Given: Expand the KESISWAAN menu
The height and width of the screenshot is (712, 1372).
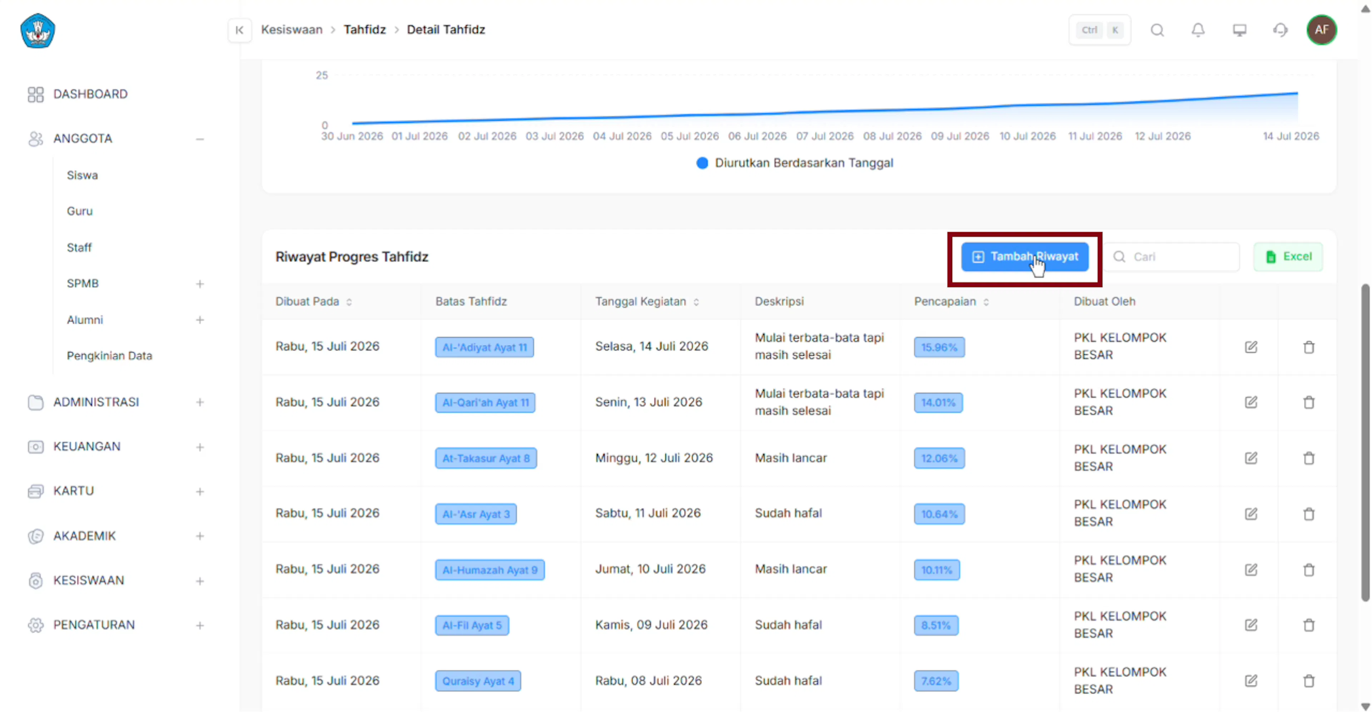Looking at the screenshot, I should pyautogui.click(x=200, y=581).
